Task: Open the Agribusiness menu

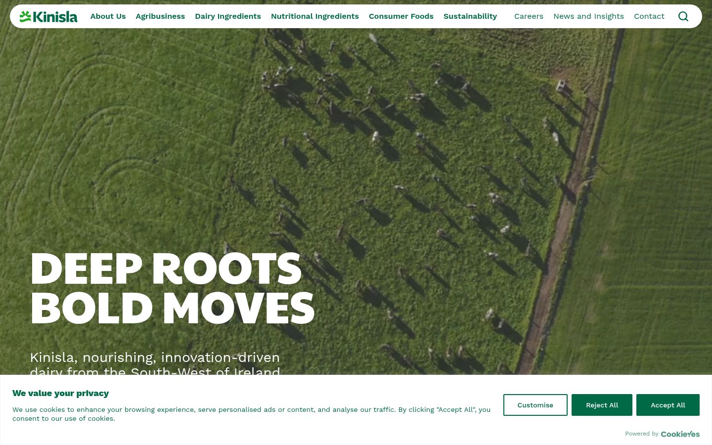Action: point(160,16)
